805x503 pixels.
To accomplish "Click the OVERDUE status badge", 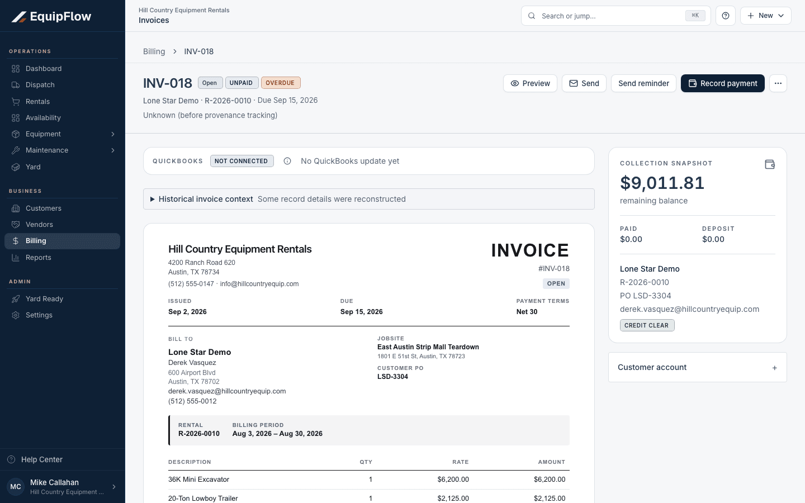I will click(281, 83).
